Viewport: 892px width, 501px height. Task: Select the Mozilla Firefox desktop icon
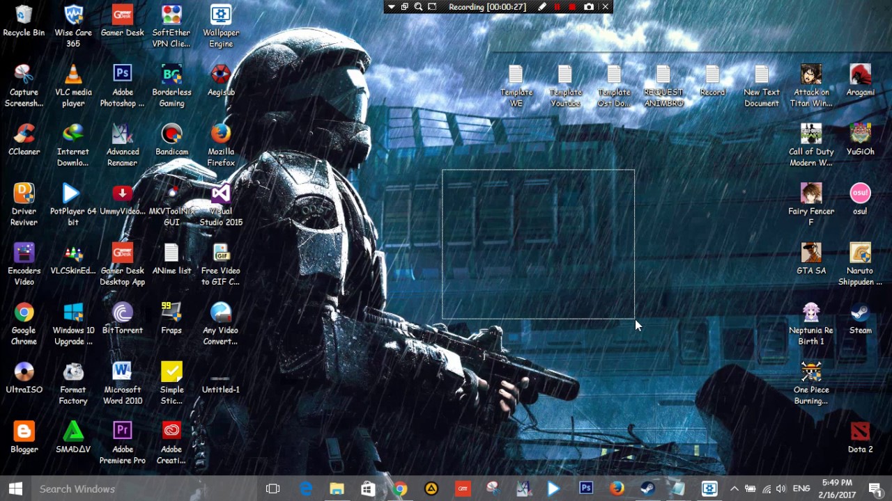pyautogui.click(x=221, y=145)
